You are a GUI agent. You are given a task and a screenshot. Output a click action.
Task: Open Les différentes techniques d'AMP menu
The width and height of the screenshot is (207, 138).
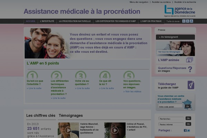pos(116,21)
